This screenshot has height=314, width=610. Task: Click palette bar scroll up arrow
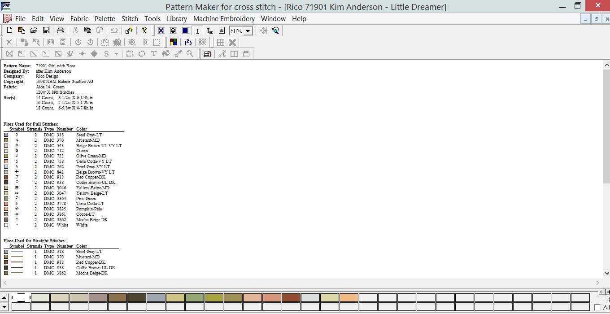4,298
